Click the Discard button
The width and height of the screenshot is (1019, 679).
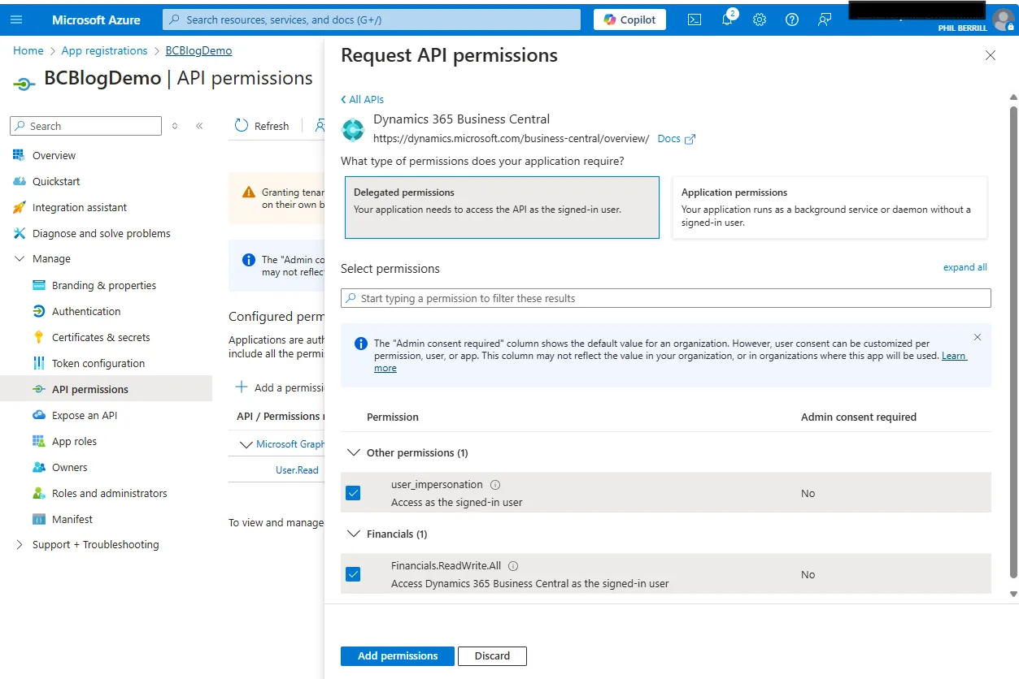pos(492,656)
